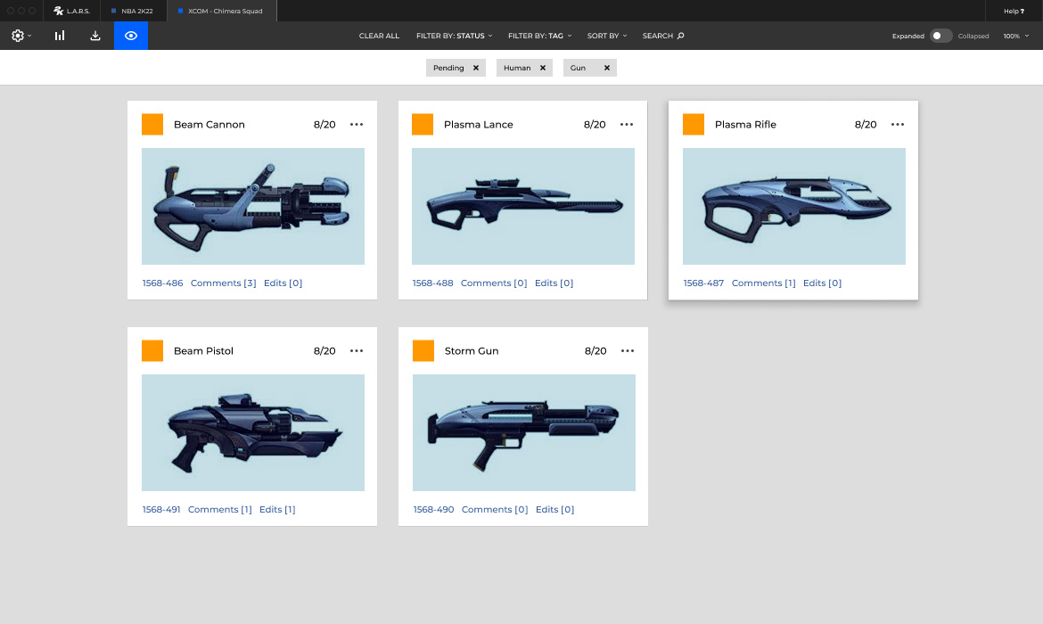This screenshot has width=1043, height=624.
Task: Switch to the NBA 2K22 tab
Action: (x=132, y=11)
